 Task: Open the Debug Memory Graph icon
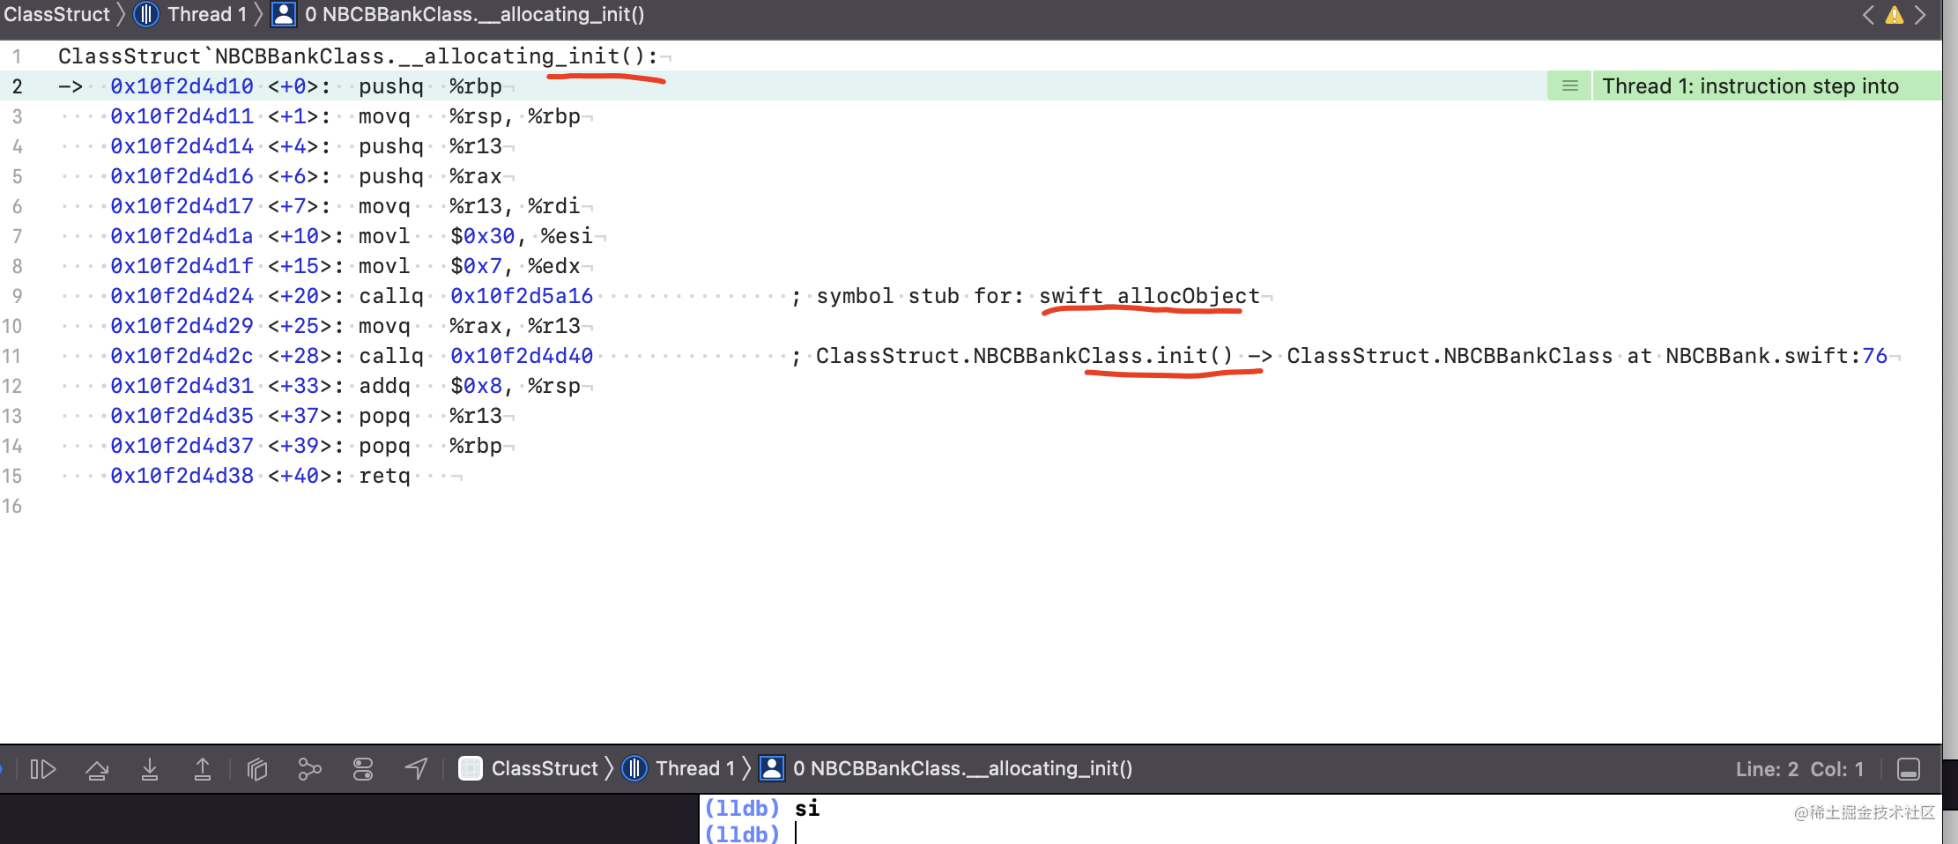click(309, 769)
